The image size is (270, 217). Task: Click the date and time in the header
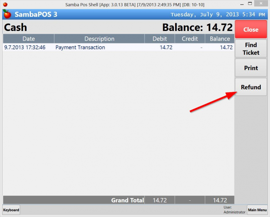point(218,15)
